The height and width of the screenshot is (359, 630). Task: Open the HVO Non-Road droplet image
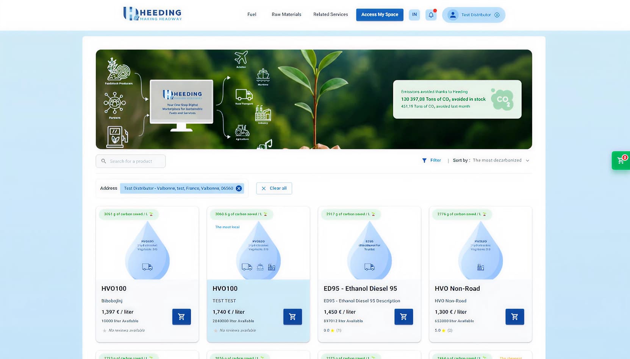coord(480,250)
